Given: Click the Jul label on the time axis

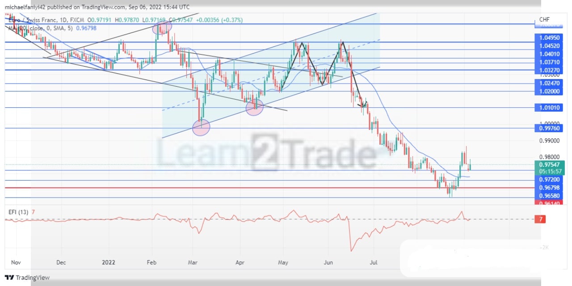Looking at the screenshot, I should point(374,262).
